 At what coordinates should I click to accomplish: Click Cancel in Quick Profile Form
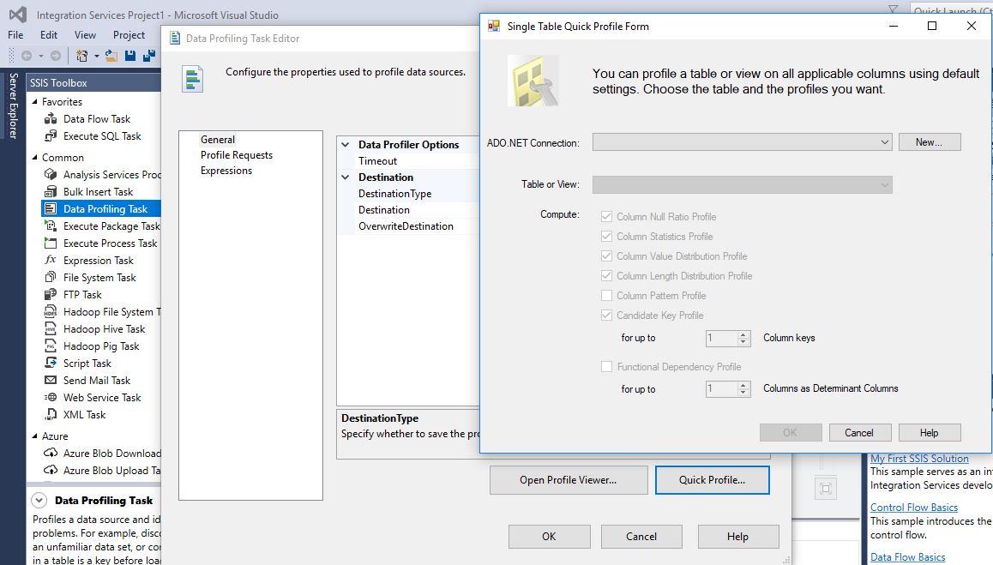859,433
